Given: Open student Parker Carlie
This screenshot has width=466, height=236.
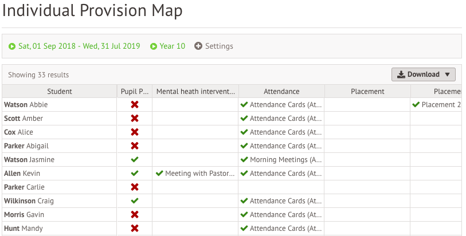Looking at the screenshot, I should (24, 187).
